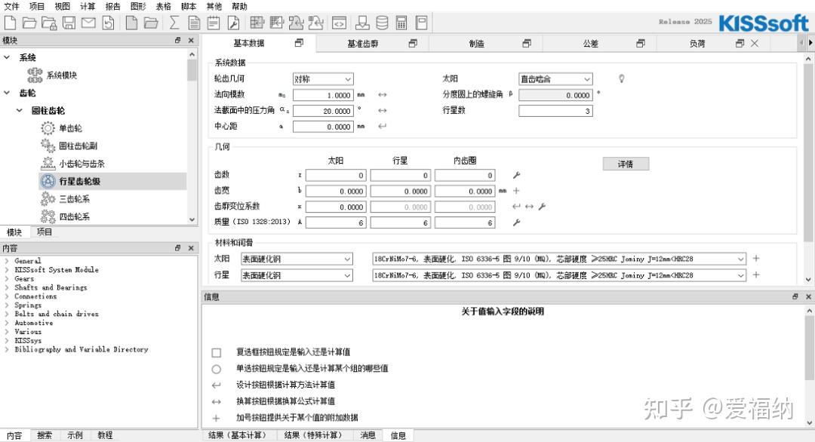Screen dimensions: 815x442
Task: Collapse the 齿轮 tree node
Action: 8,93
